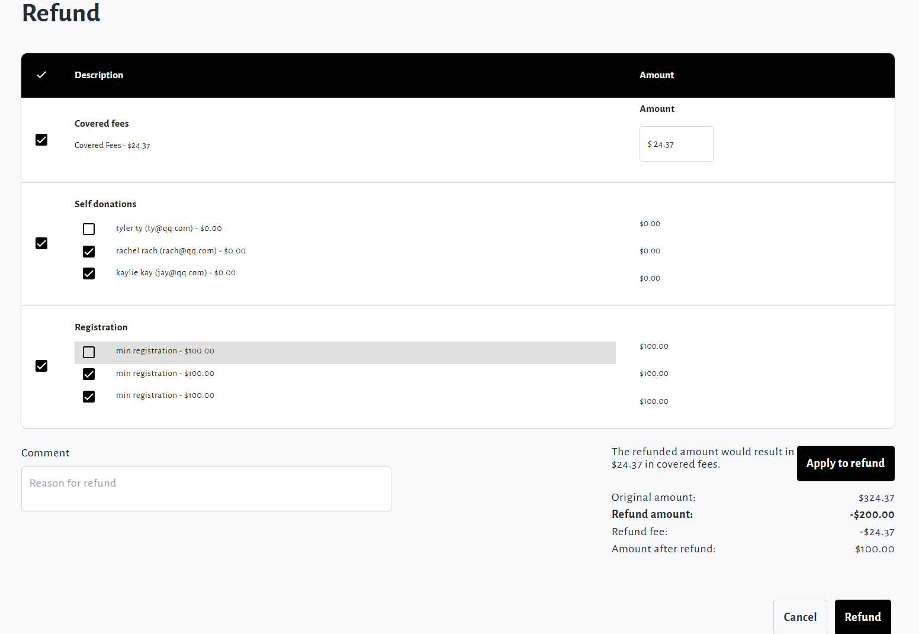Check the first unchecked min registration checkbox
Screen dimensions: 919x634
click(x=89, y=352)
